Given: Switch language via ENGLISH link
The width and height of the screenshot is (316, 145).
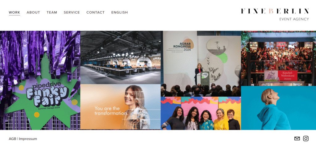Looking at the screenshot, I should click(119, 12).
